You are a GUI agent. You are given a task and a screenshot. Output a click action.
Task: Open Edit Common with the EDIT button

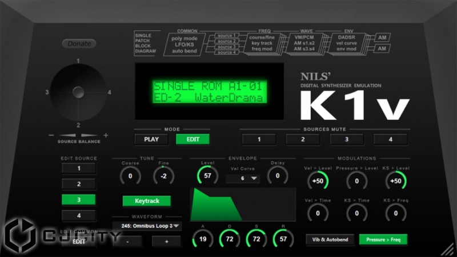coord(79,242)
